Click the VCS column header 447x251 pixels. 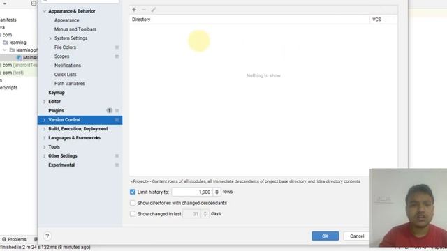click(x=383, y=20)
